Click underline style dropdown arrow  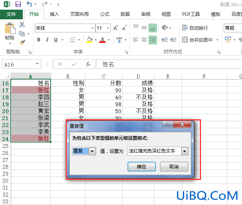(63, 40)
